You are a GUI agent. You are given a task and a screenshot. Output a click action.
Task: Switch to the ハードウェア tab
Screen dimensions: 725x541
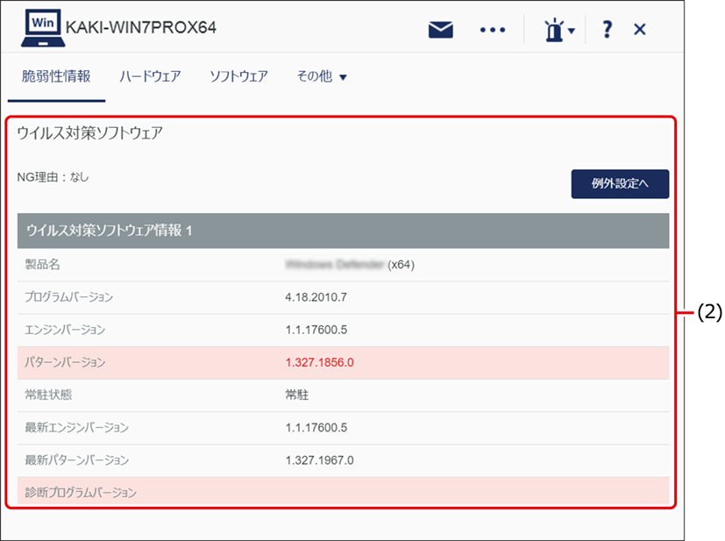(150, 76)
